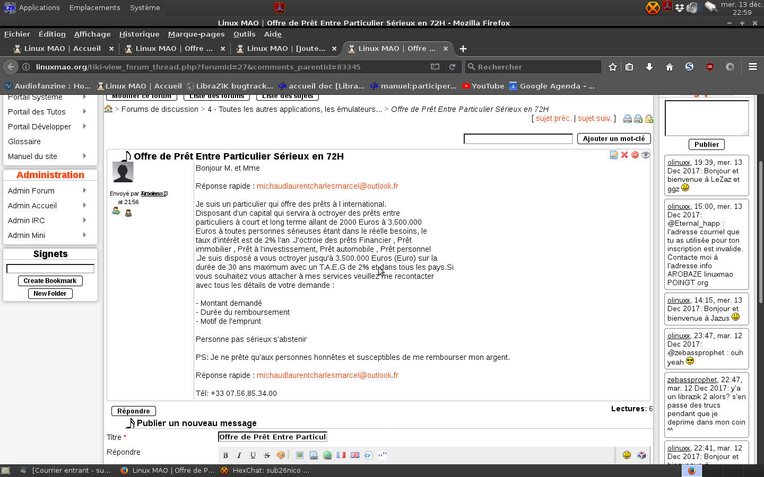Insert a quote from the editor toolbar
The width and height of the screenshot is (764, 477).
(x=383, y=455)
